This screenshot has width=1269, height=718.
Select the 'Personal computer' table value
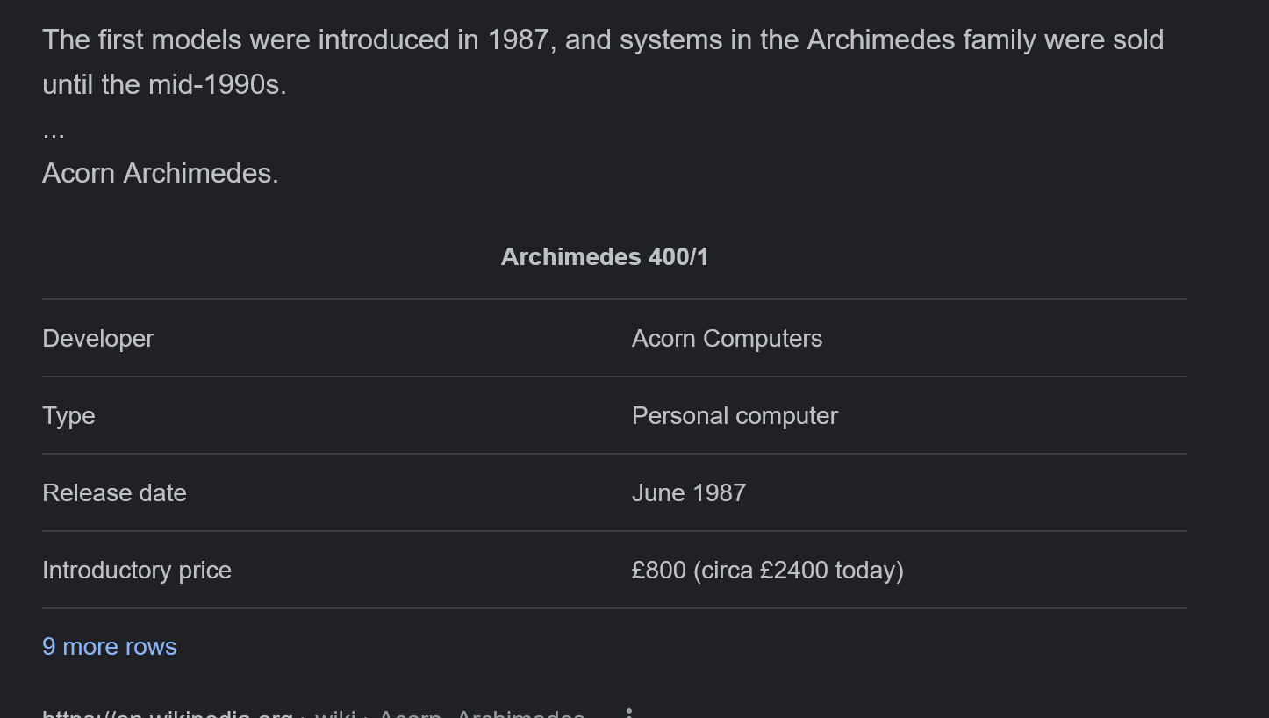735,416
